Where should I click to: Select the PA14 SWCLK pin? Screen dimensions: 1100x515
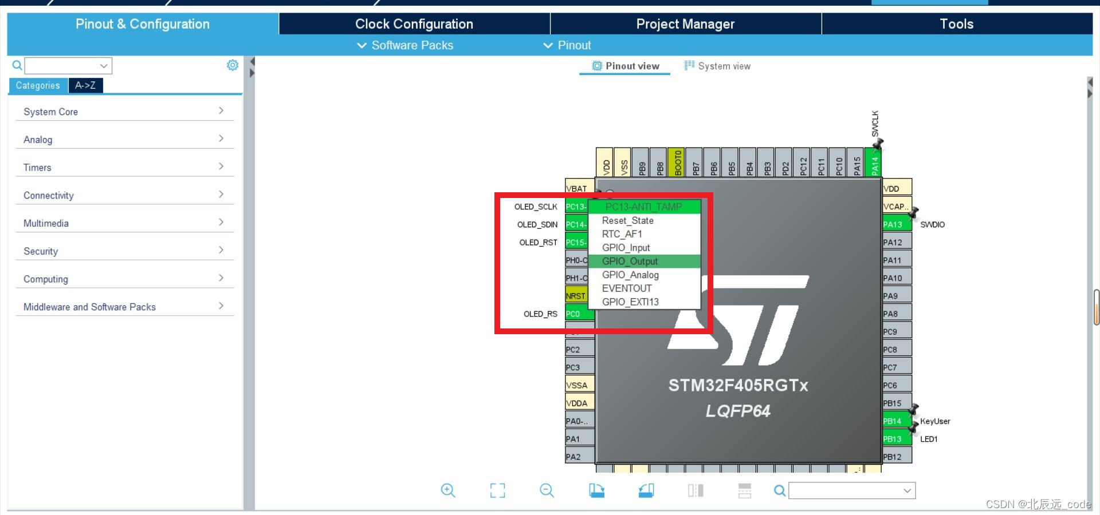[874, 163]
